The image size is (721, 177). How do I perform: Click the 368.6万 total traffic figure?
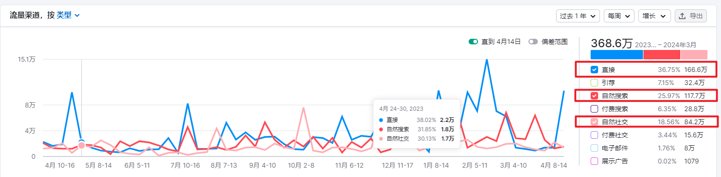pyautogui.click(x=612, y=43)
